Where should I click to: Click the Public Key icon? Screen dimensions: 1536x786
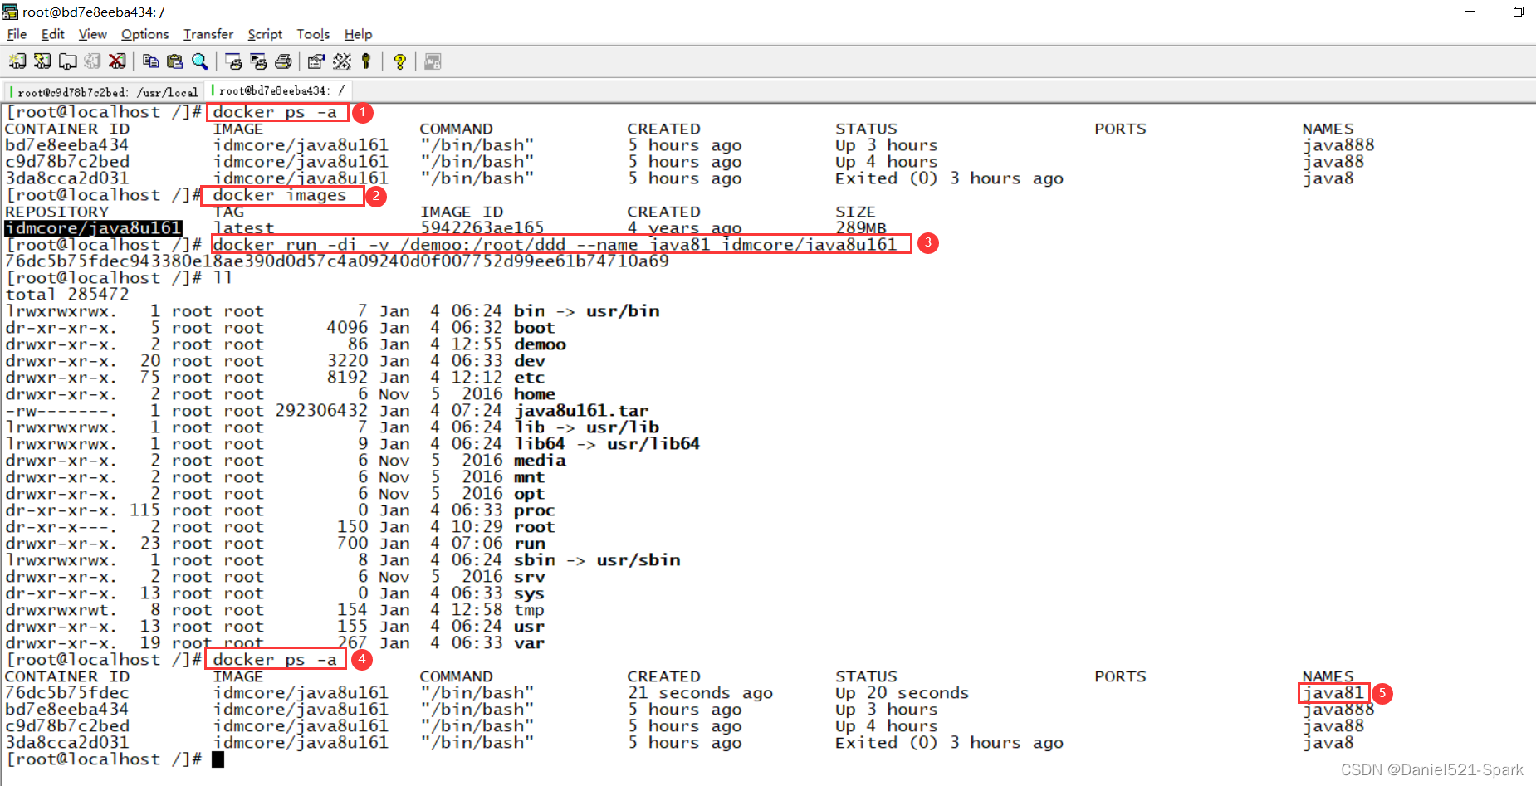[x=366, y=61]
